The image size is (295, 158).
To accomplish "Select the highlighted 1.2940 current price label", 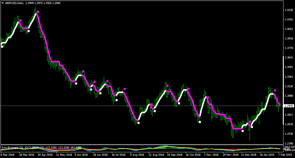I will coord(289,106).
